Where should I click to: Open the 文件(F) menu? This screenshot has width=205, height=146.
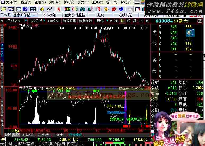12,2
